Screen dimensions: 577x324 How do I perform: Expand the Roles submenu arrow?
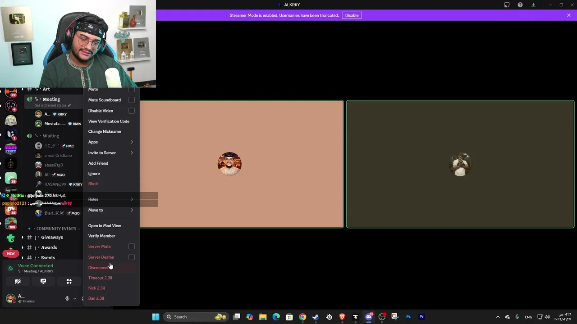[132, 199]
